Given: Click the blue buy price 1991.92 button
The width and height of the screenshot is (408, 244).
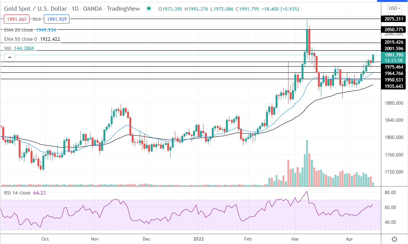Looking at the screenshot, I should tap(57, 19).
